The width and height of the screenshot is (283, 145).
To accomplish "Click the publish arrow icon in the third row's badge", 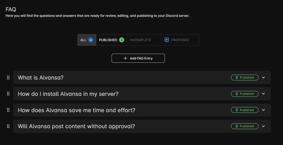I will click(237, 110).
